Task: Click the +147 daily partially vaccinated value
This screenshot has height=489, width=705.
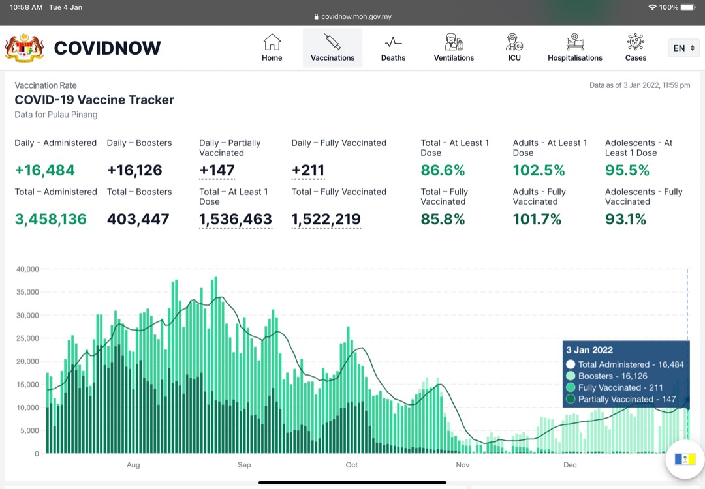Action: pyautogui.click(x=217, y=170)
